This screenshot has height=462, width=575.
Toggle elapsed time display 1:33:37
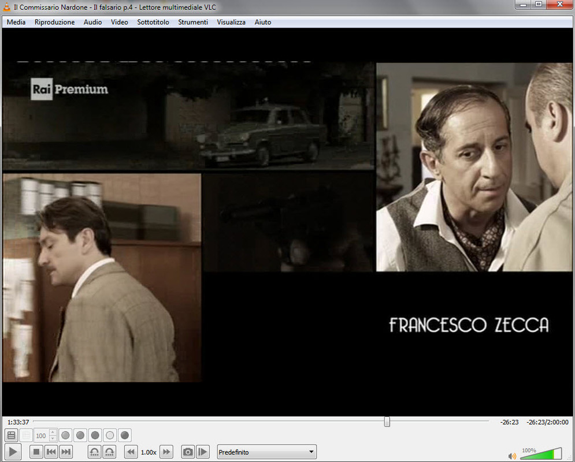point(18,422)
